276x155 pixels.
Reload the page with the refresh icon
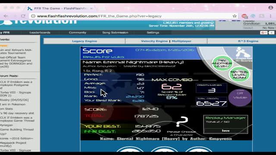[x=23, y=16]
